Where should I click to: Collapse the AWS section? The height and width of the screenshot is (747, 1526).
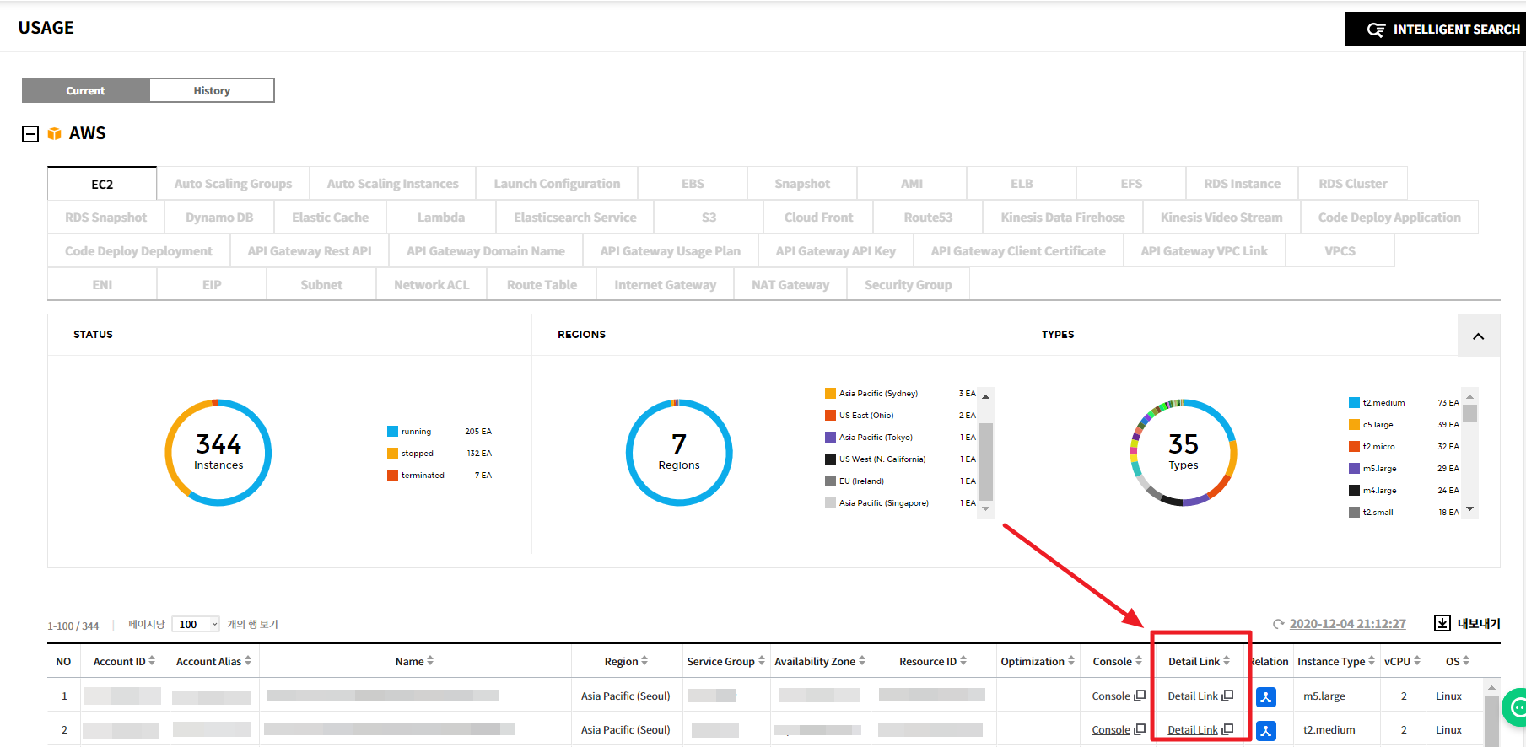click(x=30, y=134)
